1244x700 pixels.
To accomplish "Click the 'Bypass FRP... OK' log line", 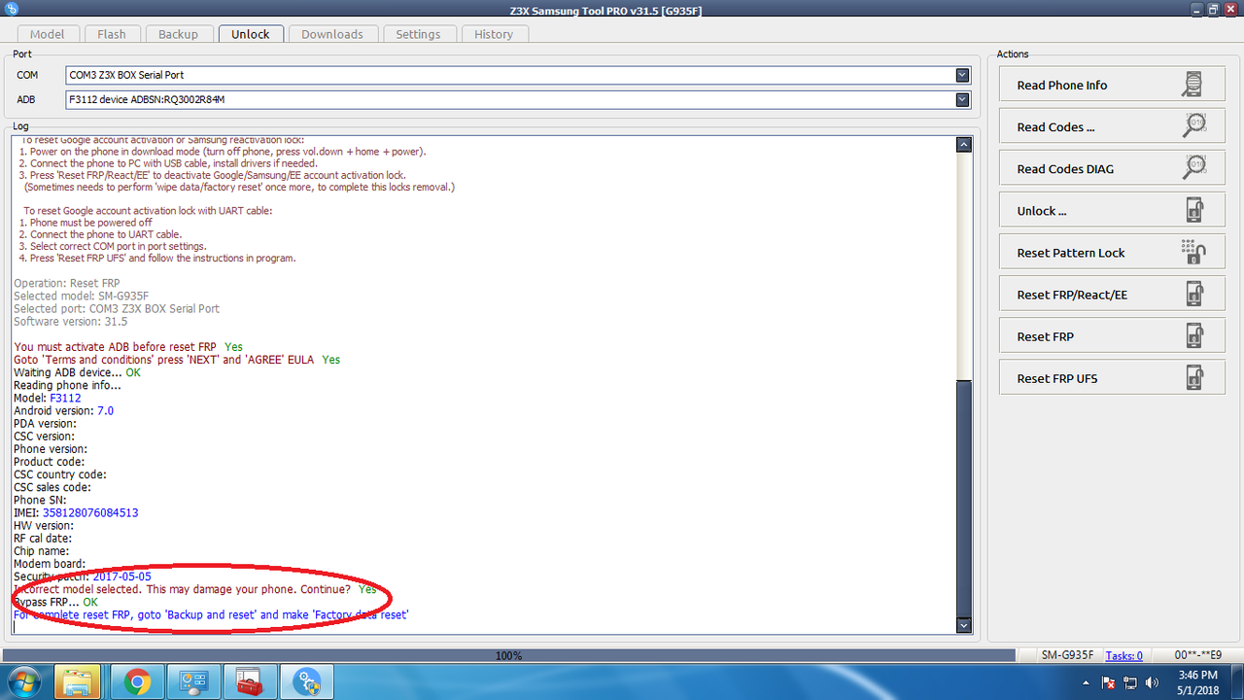I will point(55,602).
